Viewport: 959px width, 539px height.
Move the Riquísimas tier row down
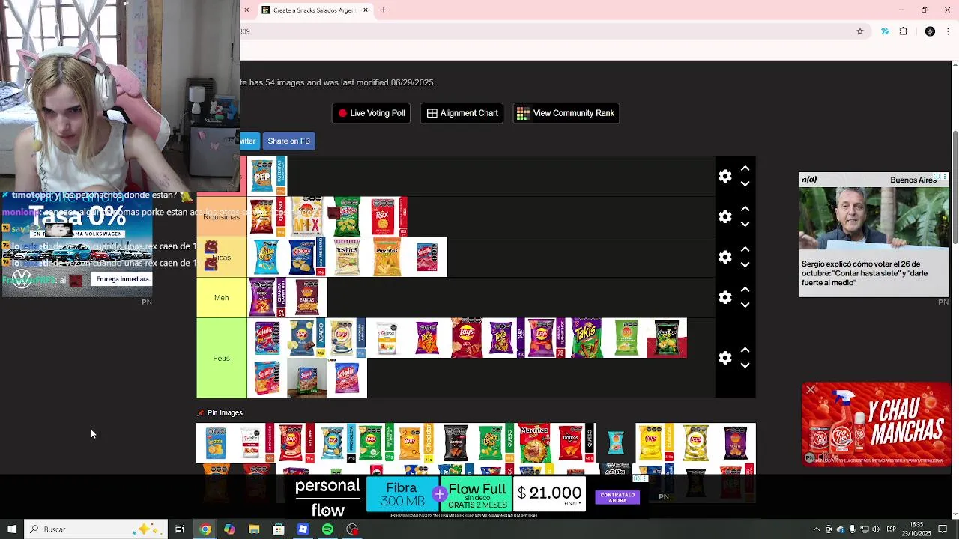(x=745, y=224)
